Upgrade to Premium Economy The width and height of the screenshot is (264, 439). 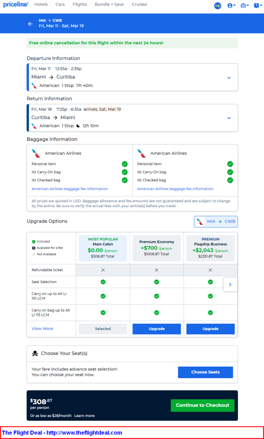(156, 329)
